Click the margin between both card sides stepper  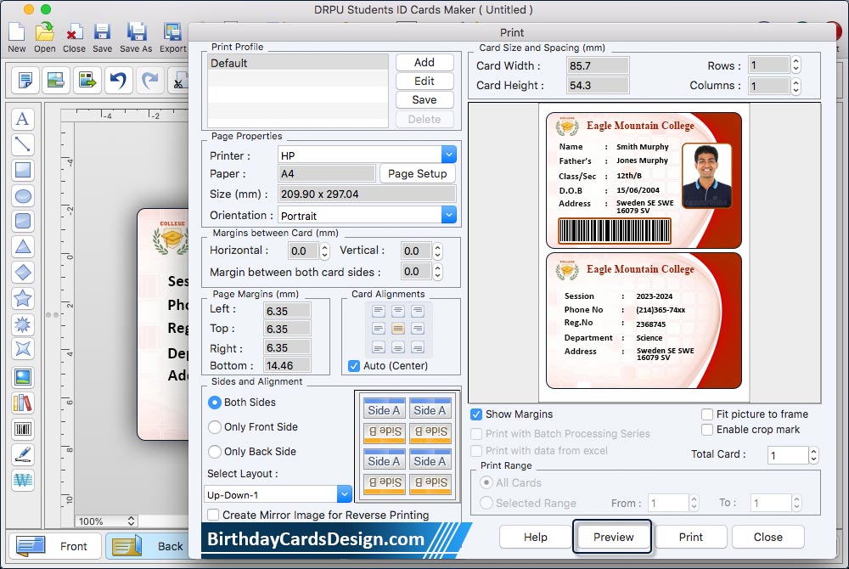(x=437, y=271)
